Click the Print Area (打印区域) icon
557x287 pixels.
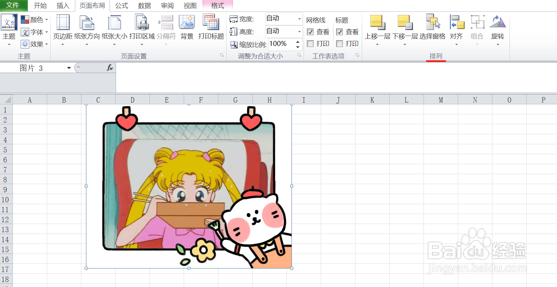pos(142,22)
